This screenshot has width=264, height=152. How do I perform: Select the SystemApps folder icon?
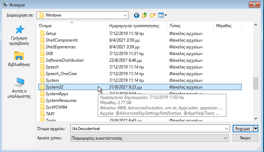coord(42,94)
